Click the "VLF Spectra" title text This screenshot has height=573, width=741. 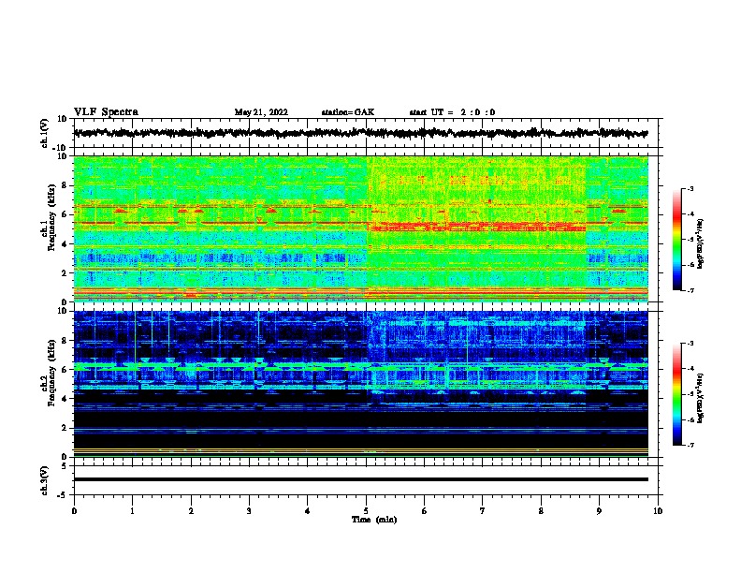click(x=106, y=112)
